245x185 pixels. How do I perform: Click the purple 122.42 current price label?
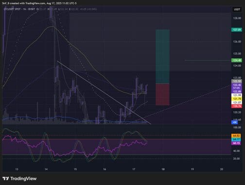tap(237, 85)
